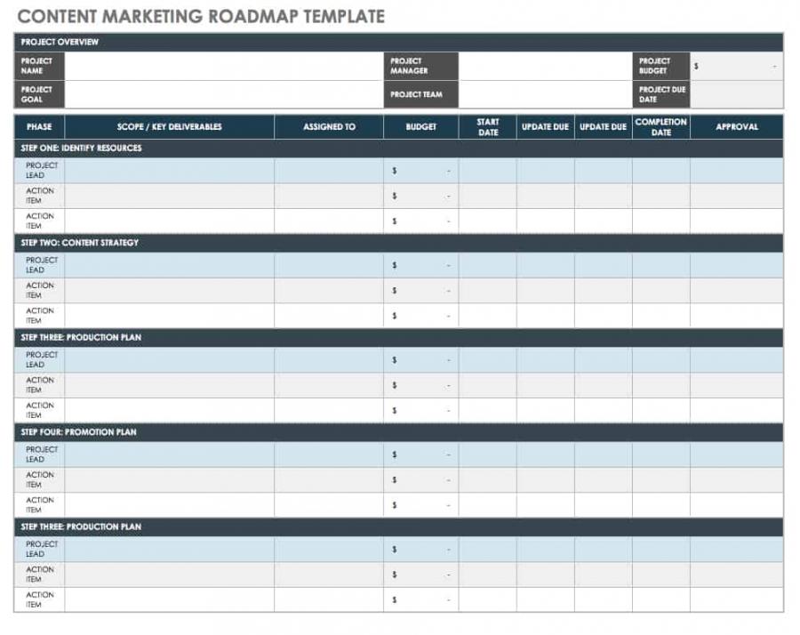Select the SCOPE / KEY DELIVERABLES column header
The image size is (800, 635).
click(169, 126)
